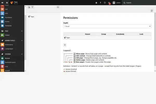156x104 pixels.
Task: Open the Depth level dropdown
Action: click(107, 26)
